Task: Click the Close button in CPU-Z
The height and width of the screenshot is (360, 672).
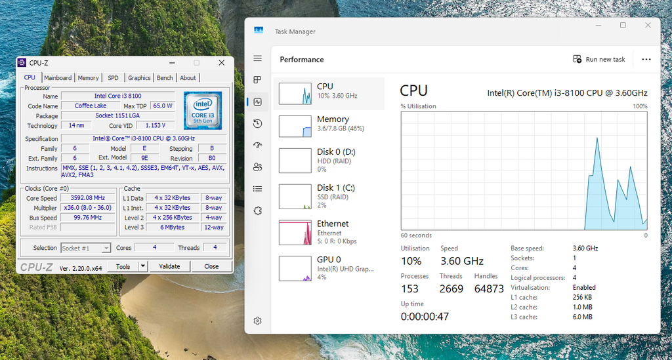Action: (211, 266)
